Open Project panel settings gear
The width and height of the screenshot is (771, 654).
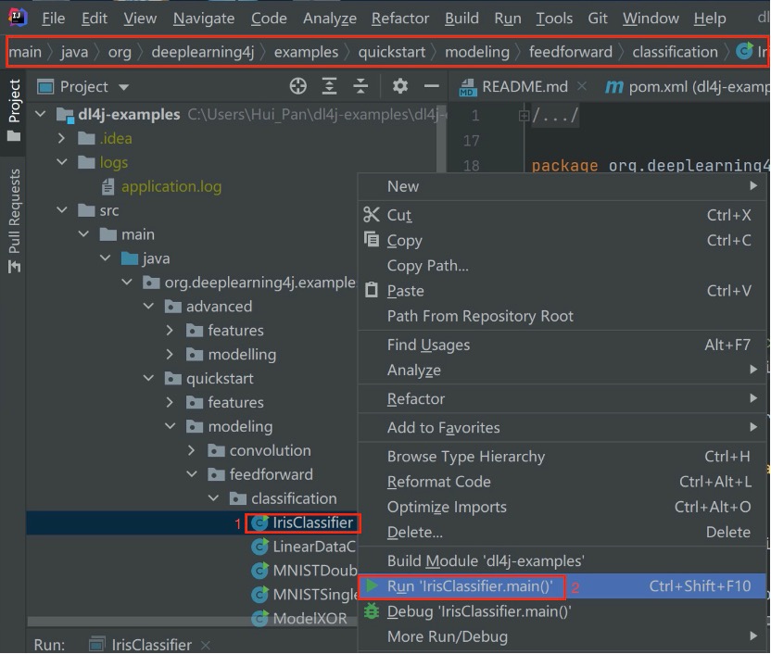tap(399, 86)
